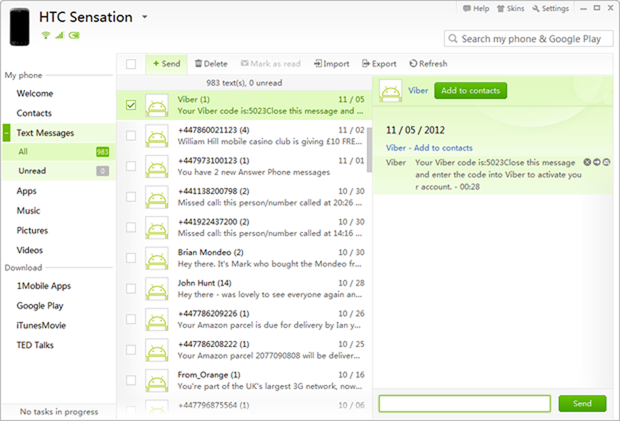
Task: Open Welcome in the sidebar
Action: [35, 94]
